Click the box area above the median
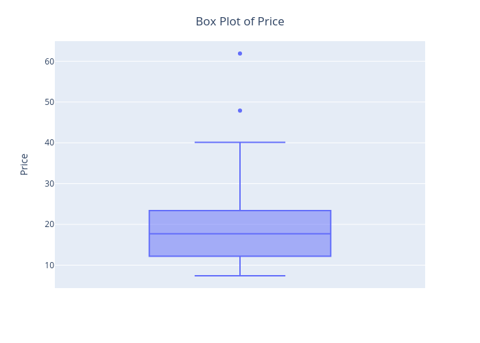480x343 pixels. click(x=240, y=222)
